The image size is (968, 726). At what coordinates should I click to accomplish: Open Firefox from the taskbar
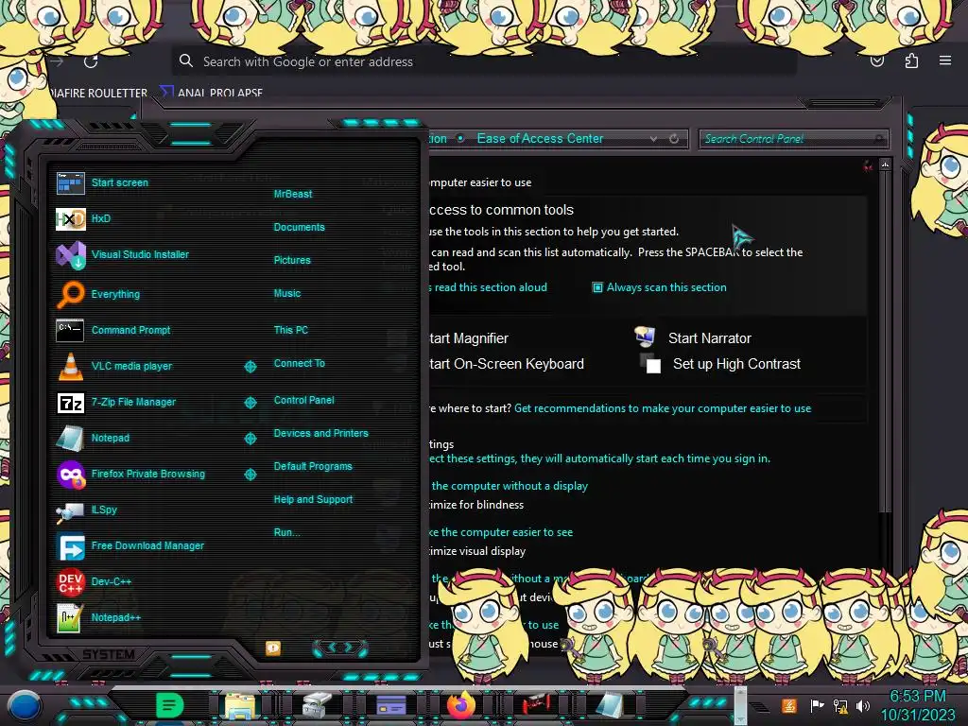461,705
